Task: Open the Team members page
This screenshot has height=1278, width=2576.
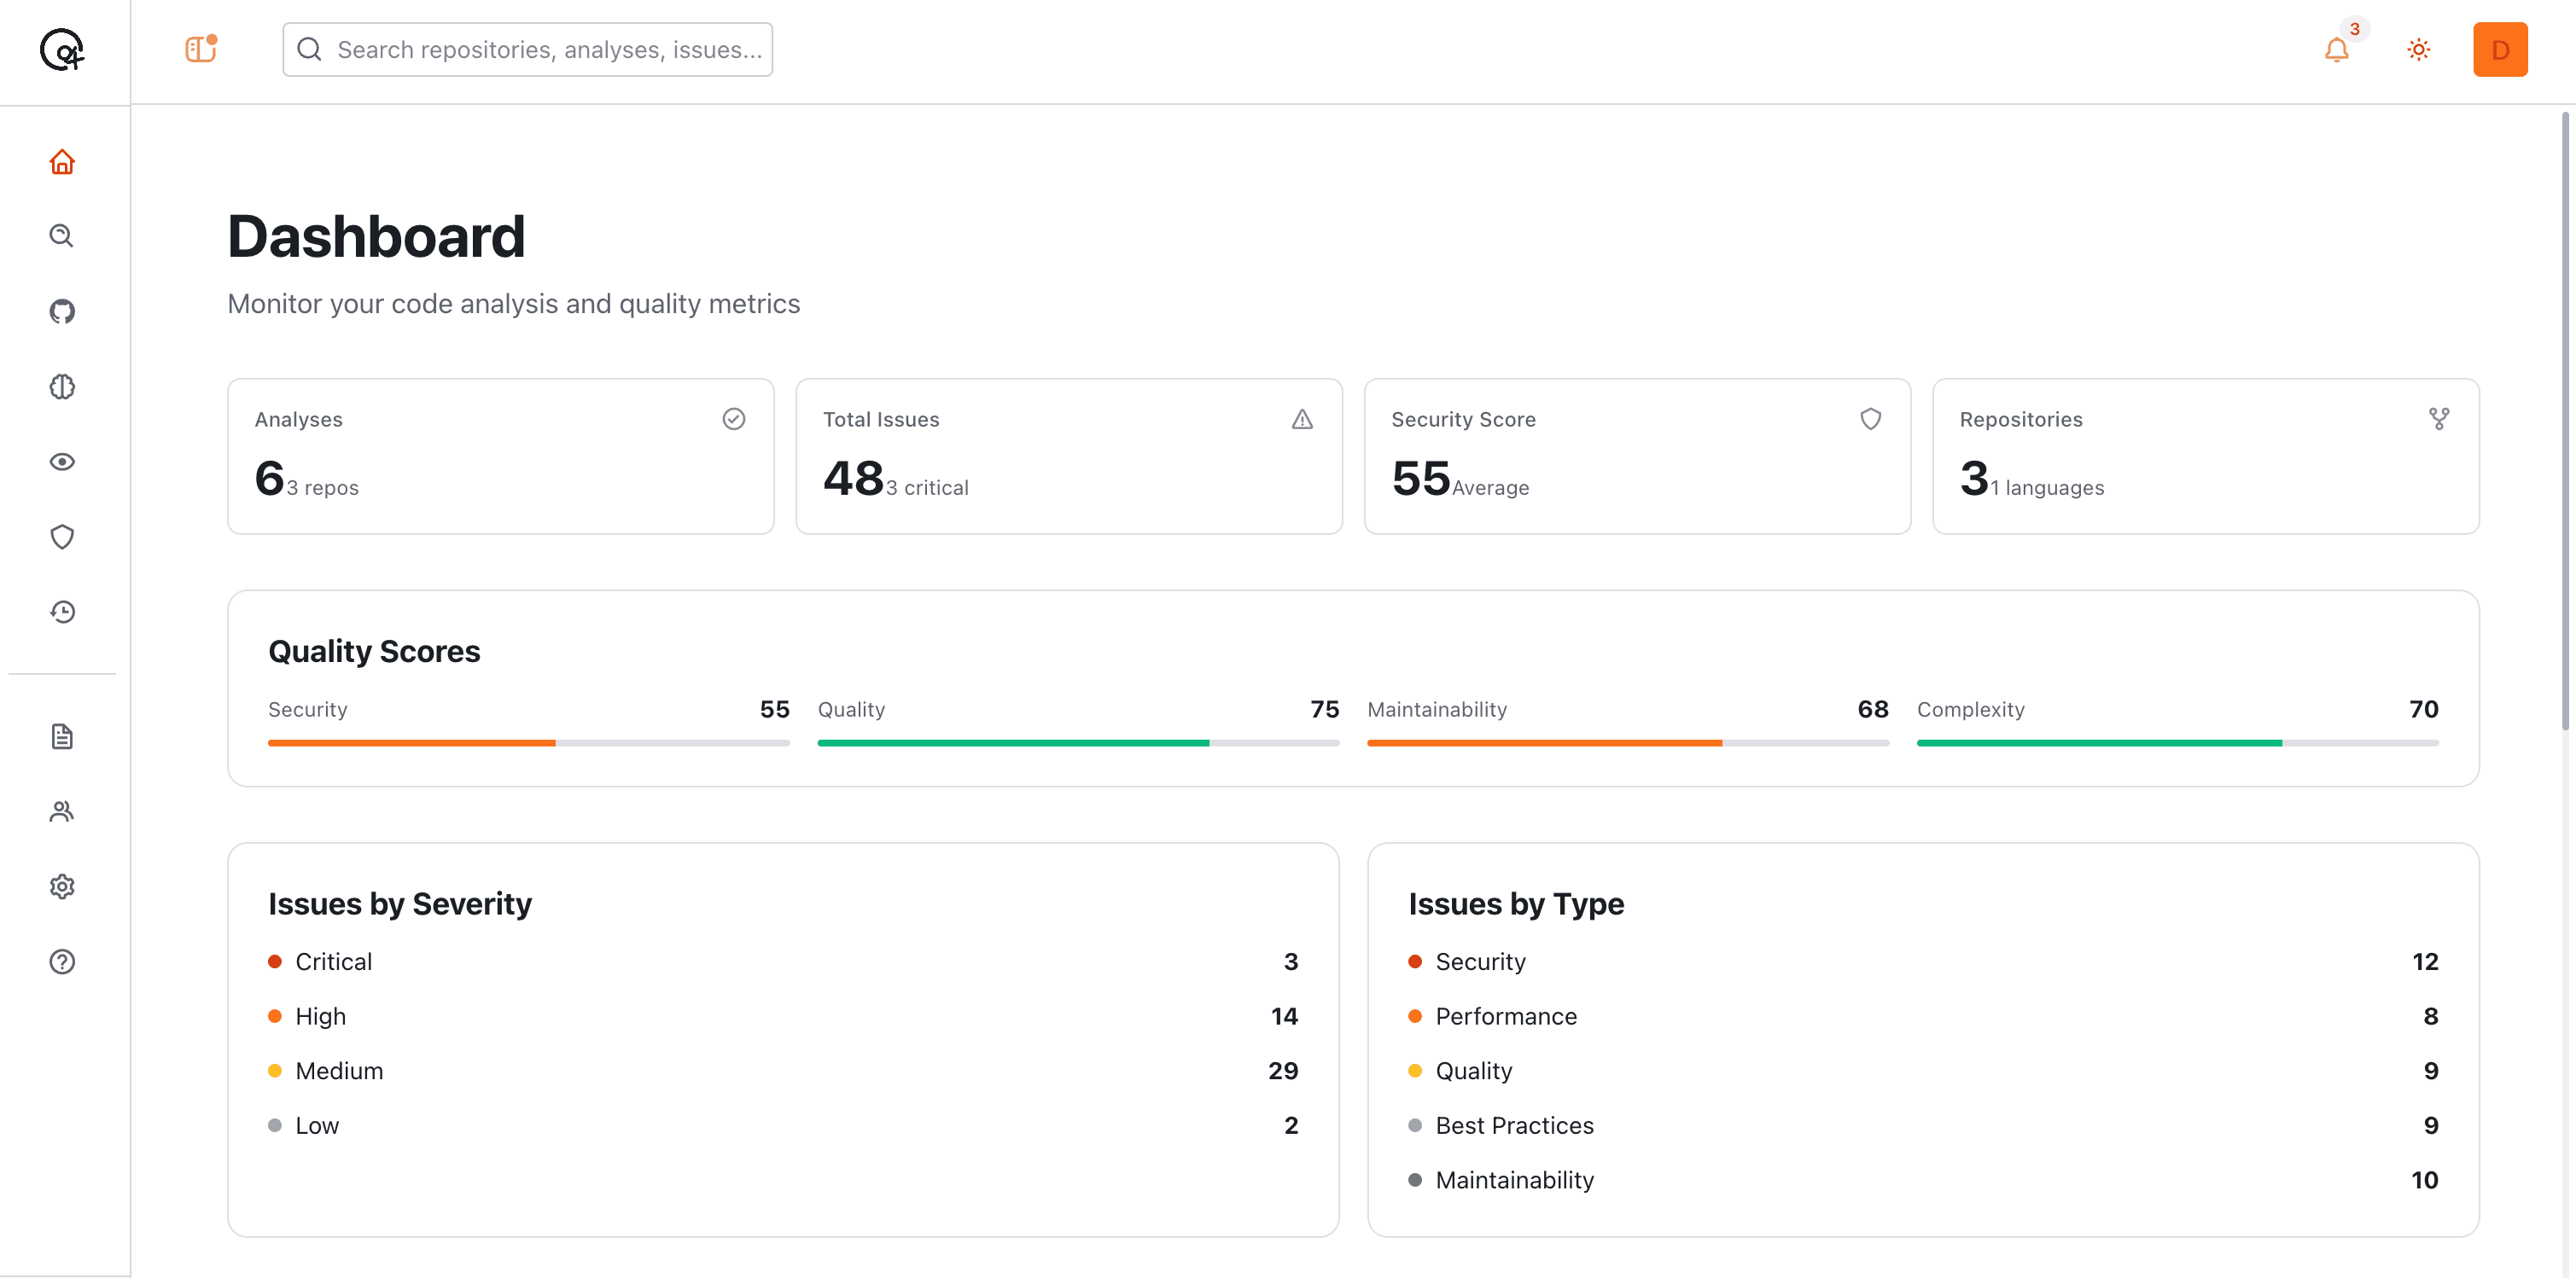Action: [62, 811]
